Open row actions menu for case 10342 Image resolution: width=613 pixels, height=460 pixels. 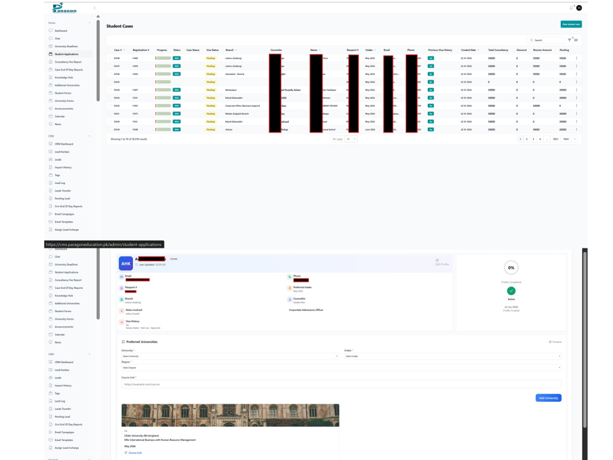pos(576,105)
